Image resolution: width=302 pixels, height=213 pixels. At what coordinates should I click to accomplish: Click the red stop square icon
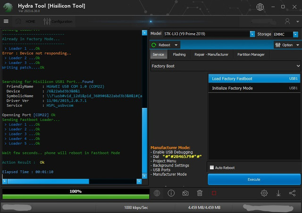[x=214, y=193]
